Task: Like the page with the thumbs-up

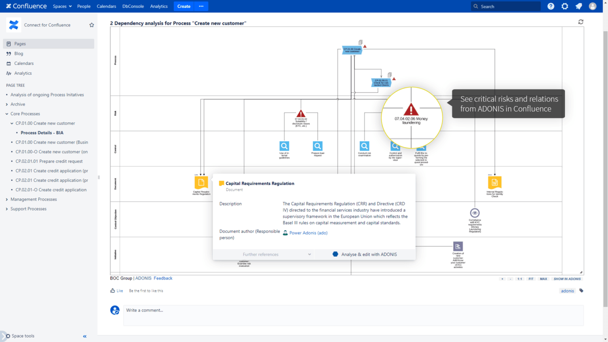Action: (113, 290)
